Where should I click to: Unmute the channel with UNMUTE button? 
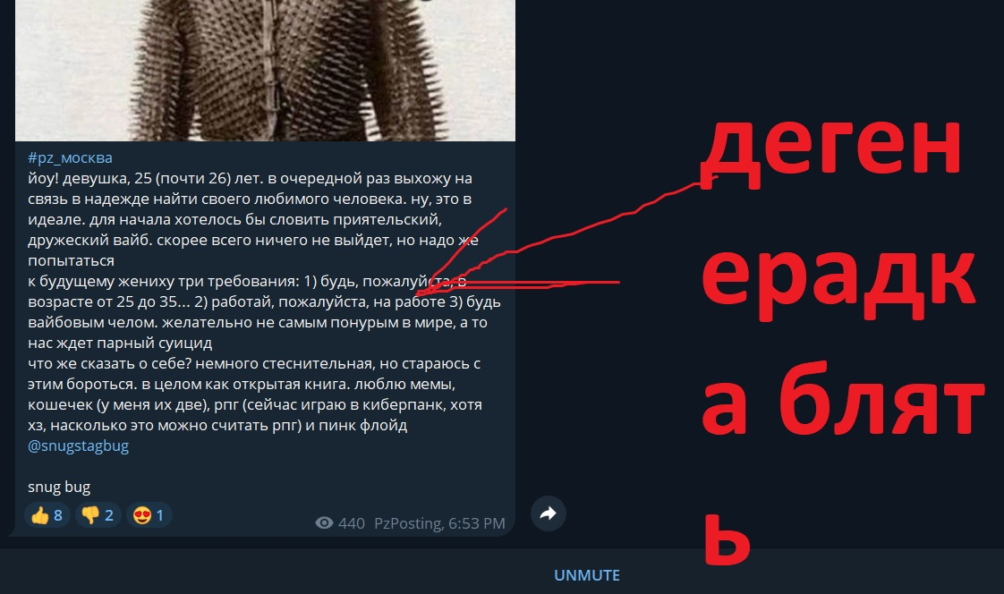click(586, 575)
